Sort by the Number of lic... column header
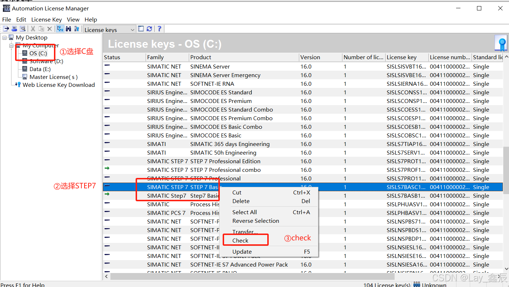This screenshot has height=287, width=509. (364, 57)
